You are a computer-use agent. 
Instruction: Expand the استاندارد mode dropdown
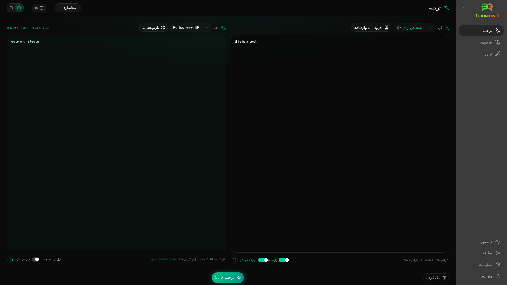tap(68, 8)
